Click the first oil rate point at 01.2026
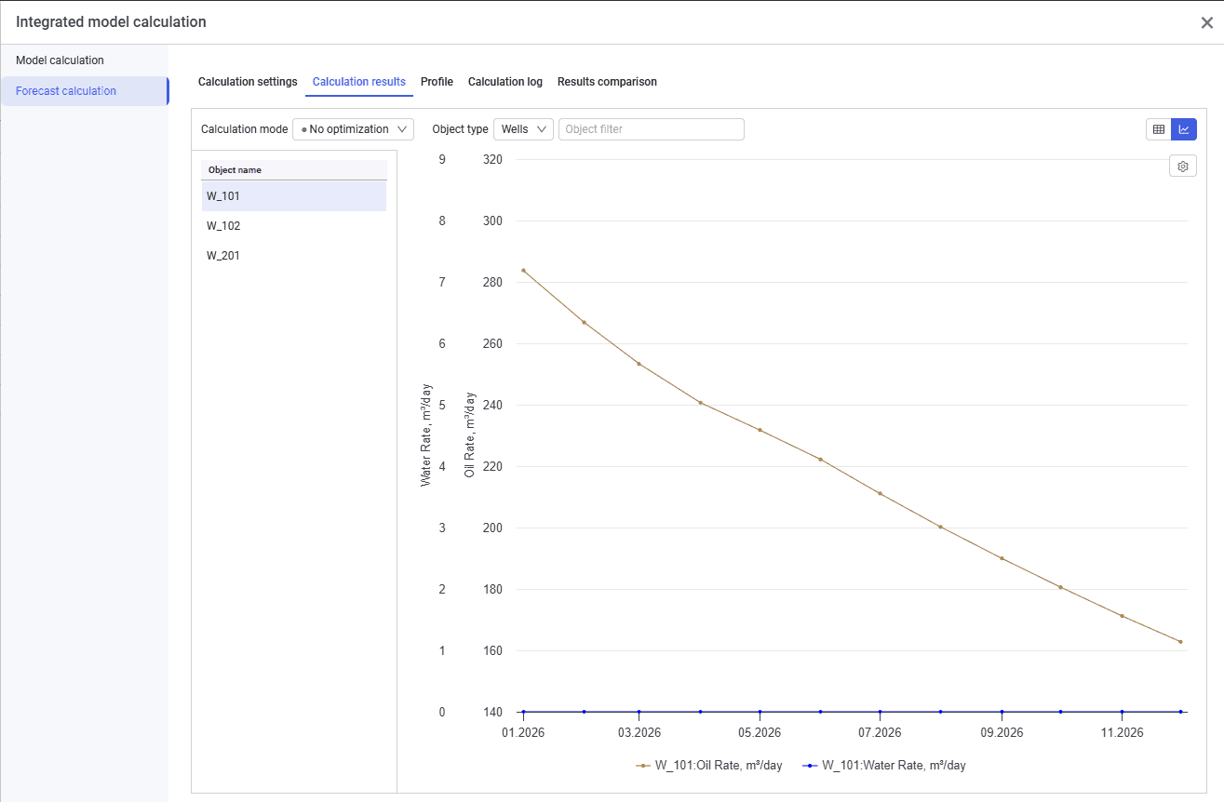1224x802 pixels. 523,271
